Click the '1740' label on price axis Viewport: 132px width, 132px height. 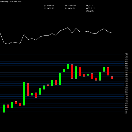[126, 56]
